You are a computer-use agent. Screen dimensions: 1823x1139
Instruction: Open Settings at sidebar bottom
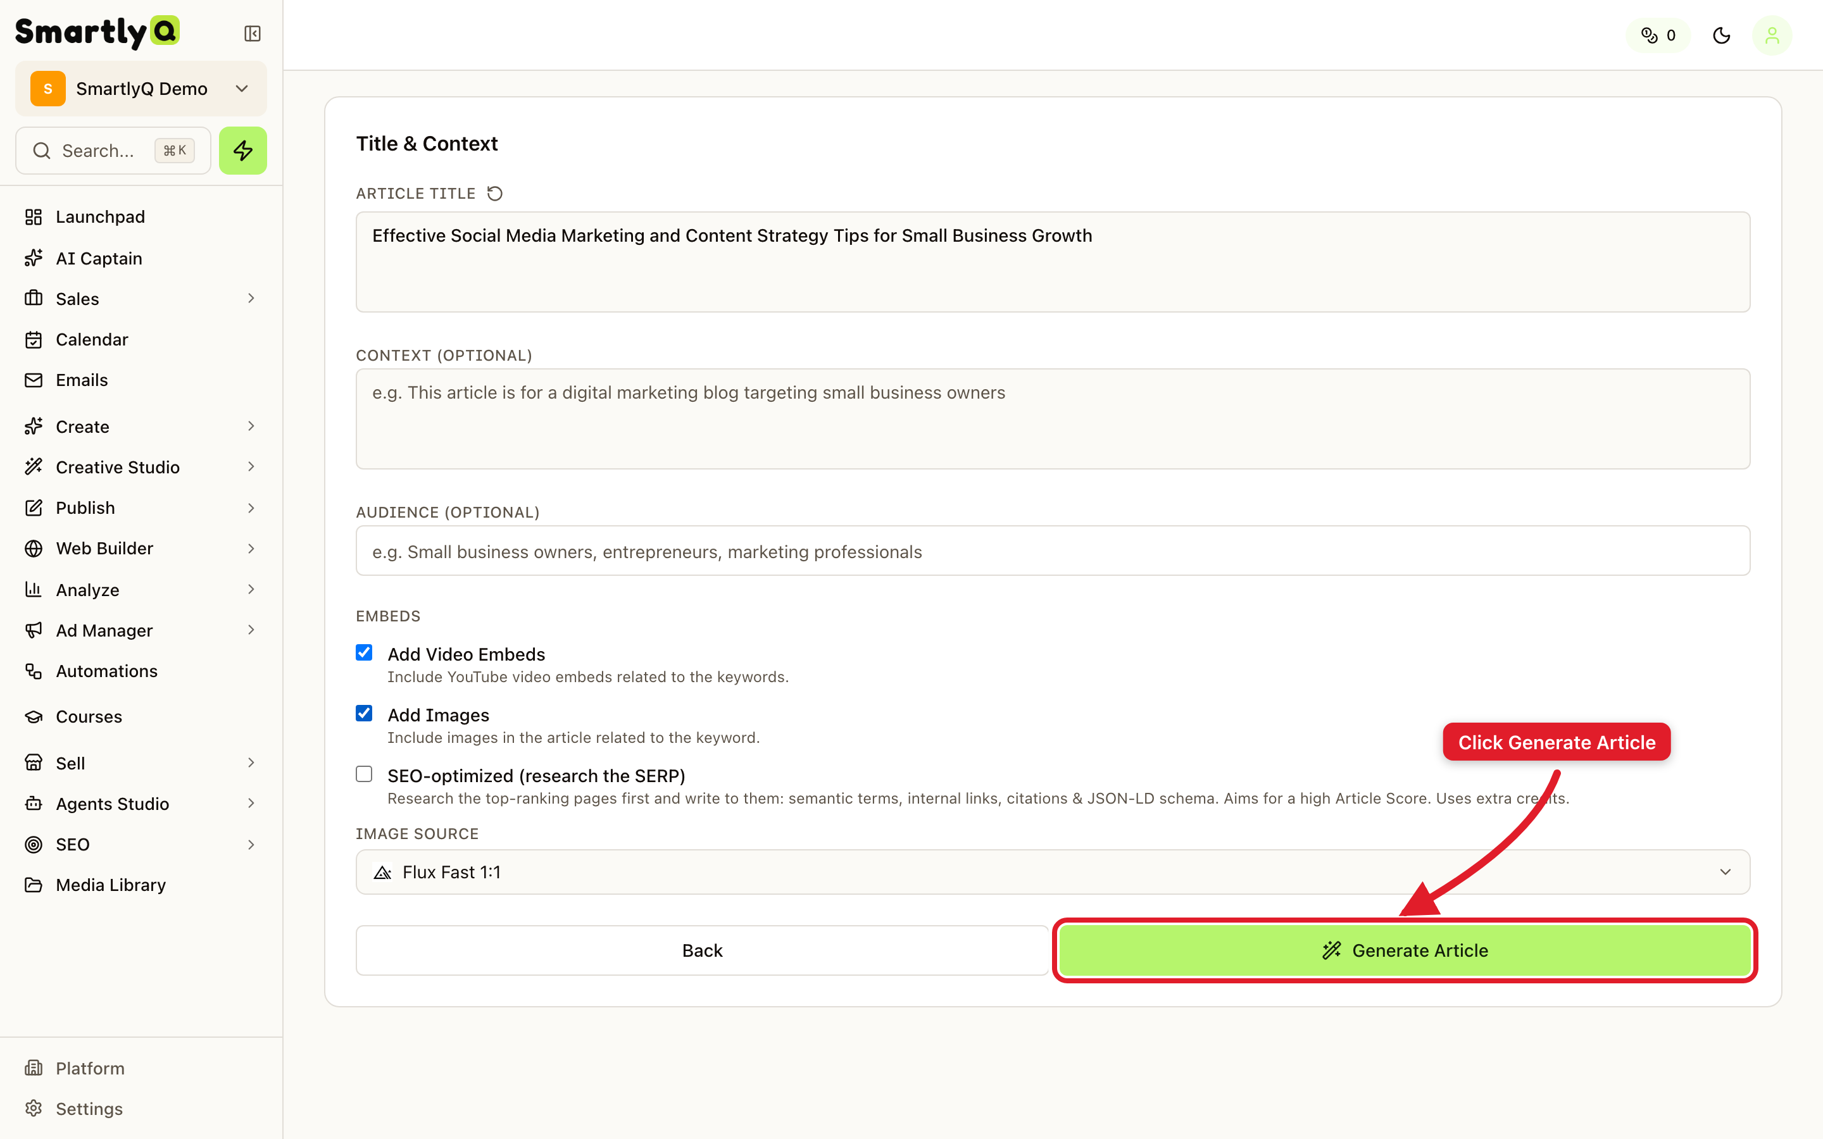point(141,1109)
